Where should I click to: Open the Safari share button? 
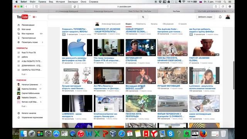216,7
